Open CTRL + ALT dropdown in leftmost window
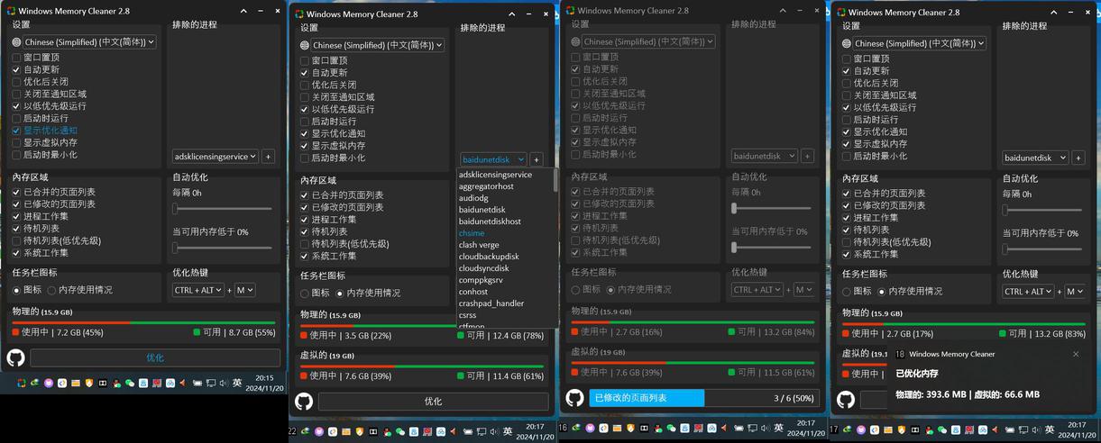This screenshot has height=443, width=1101. point(197,290)
